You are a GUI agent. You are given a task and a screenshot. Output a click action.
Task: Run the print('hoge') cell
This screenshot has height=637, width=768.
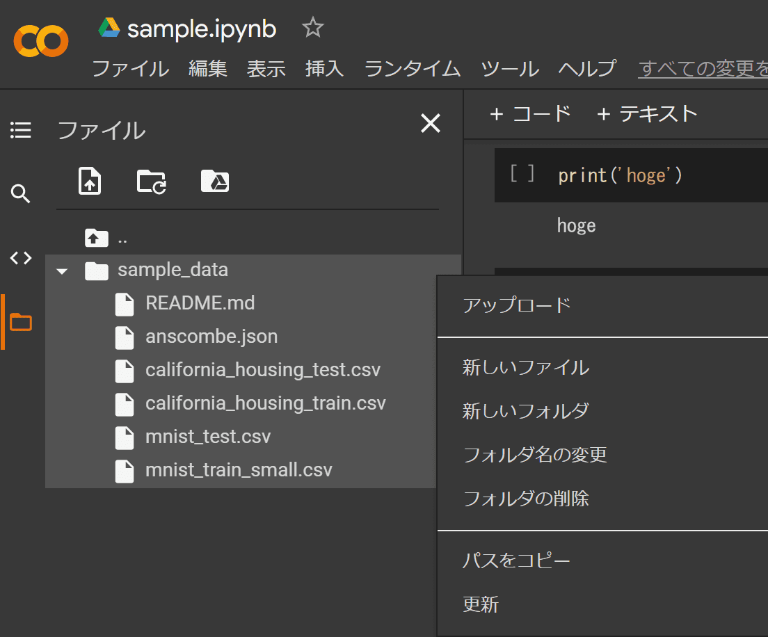pyautogui.click(x=522, y=174)
